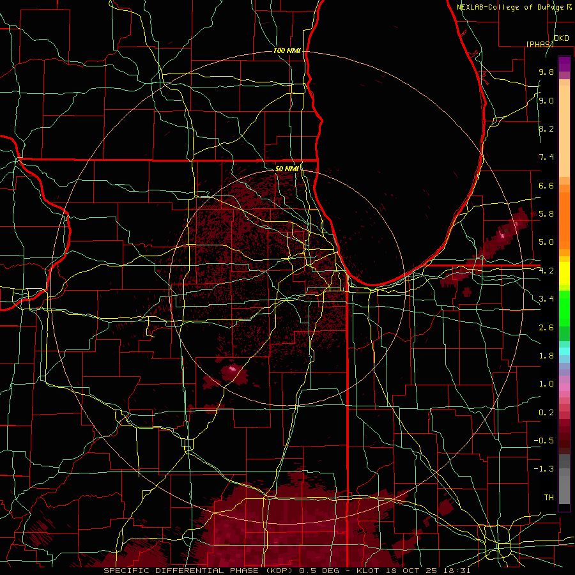Click the 5.8 scale value
Image resolution: width=575 pixels, height=575 pixels.
pos(546,213)
